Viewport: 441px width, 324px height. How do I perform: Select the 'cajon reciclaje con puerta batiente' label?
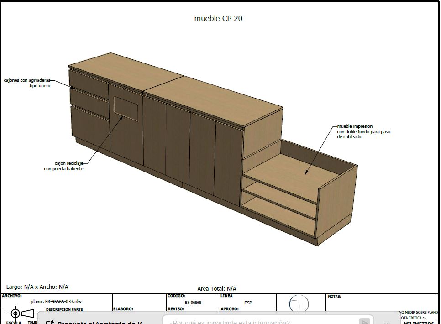click(63, 166)
